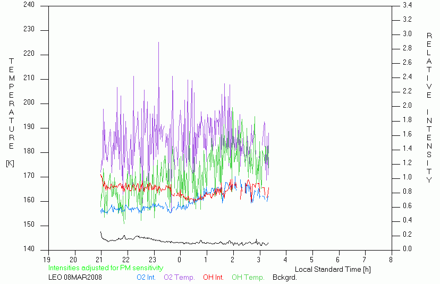Click the 170 temperature axis tick label
The image size is (440, 284).
coord(29,176)
